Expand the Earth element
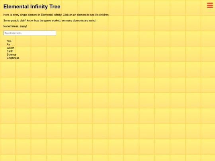The width and height of the screenshot is (215, 161). click(x=10, y=51)
